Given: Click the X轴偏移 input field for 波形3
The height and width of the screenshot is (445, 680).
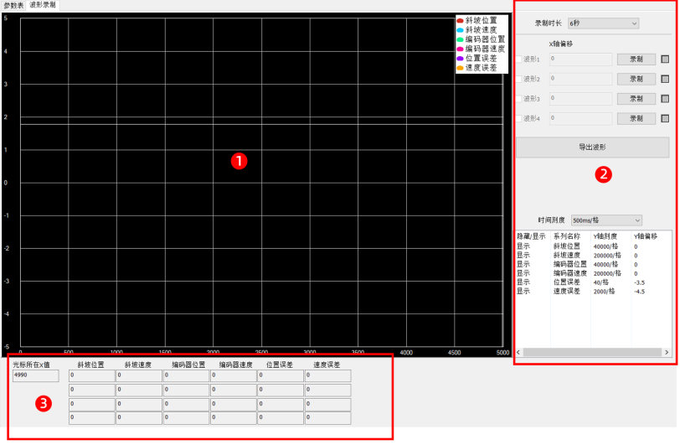Looking at the screenshot, I should tap(580, 99).
